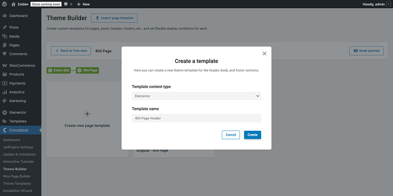Open the Crocoblock Dashboard submenu item
The image size is (393, 196).
(x=11, y=140)
